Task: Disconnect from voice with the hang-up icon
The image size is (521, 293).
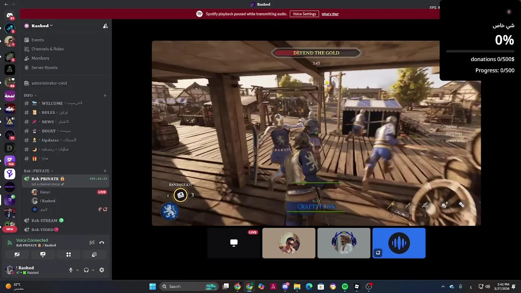Action: 102,243
